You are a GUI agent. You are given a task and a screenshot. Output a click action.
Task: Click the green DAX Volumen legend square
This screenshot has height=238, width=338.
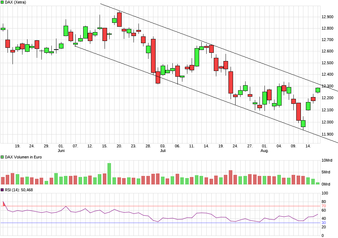click(2, 157)
